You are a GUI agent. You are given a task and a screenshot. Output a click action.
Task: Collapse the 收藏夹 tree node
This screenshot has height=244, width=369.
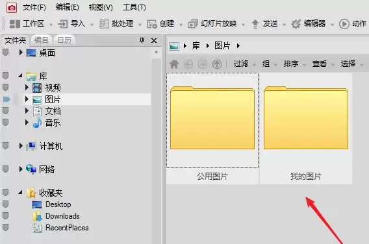pyautogui.click(x=21, y=193)
